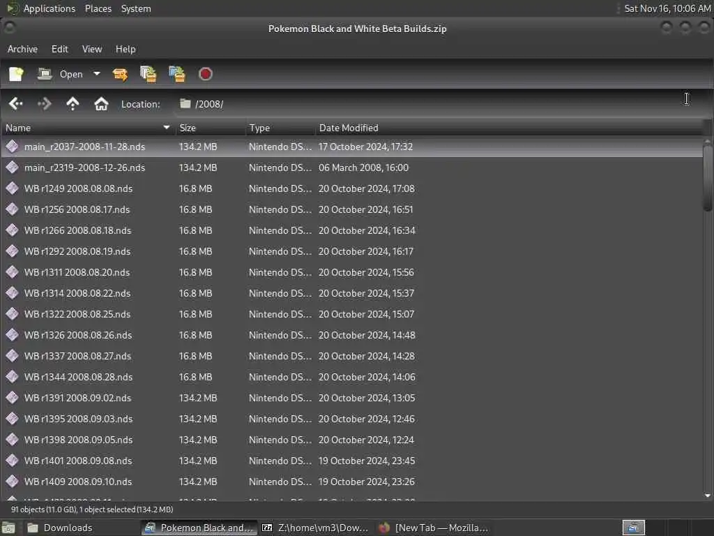Click file icon of main_r2319 row
714x536 pixels.
[13, 167]
